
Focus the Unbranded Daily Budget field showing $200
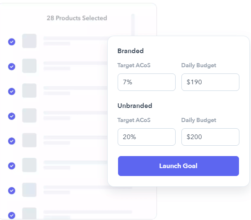pos(210,137)
